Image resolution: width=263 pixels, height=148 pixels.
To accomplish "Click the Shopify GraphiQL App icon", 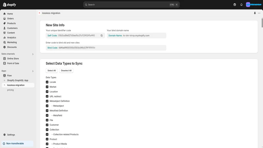I will pyautogui.click(x=5, y=80).
